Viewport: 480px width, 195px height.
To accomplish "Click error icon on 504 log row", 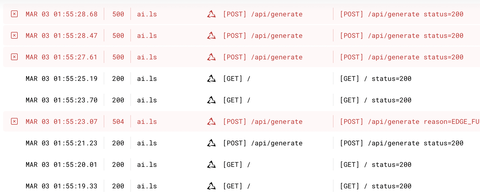I will tap(14, 121).
